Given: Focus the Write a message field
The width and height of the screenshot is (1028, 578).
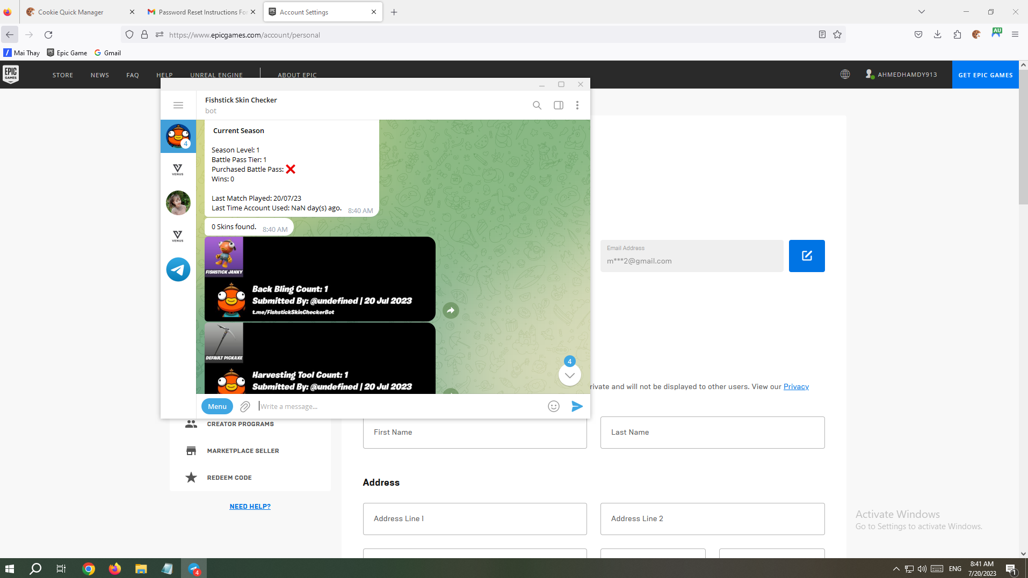Looking at the screenshot, I should coord(400,406).
